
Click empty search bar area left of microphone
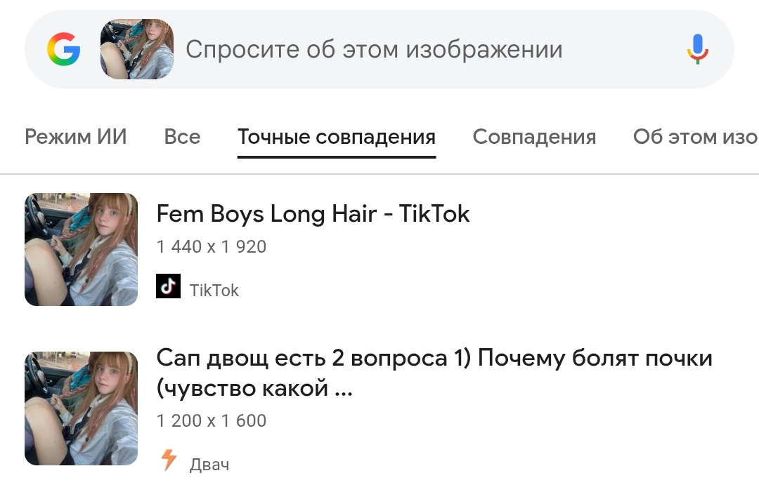[625, 50]
